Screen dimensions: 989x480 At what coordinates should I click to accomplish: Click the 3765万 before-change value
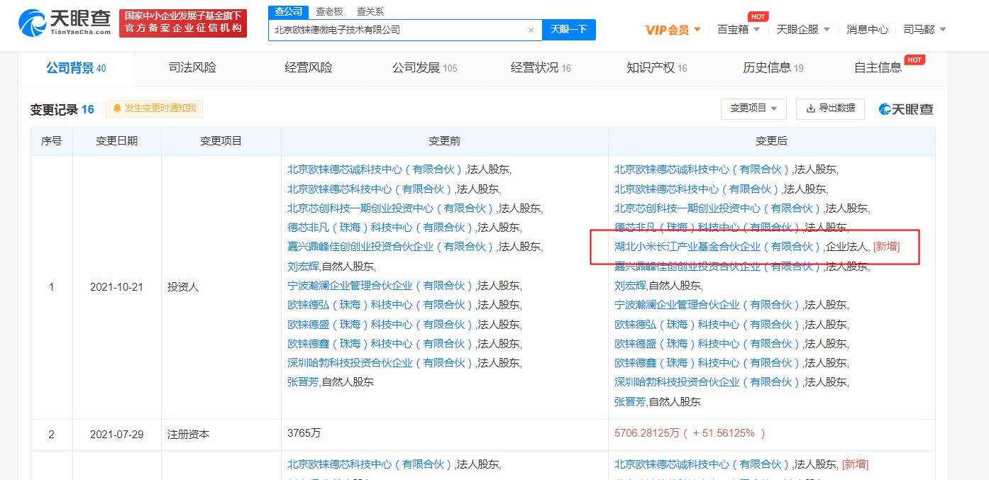coord(304,432)
